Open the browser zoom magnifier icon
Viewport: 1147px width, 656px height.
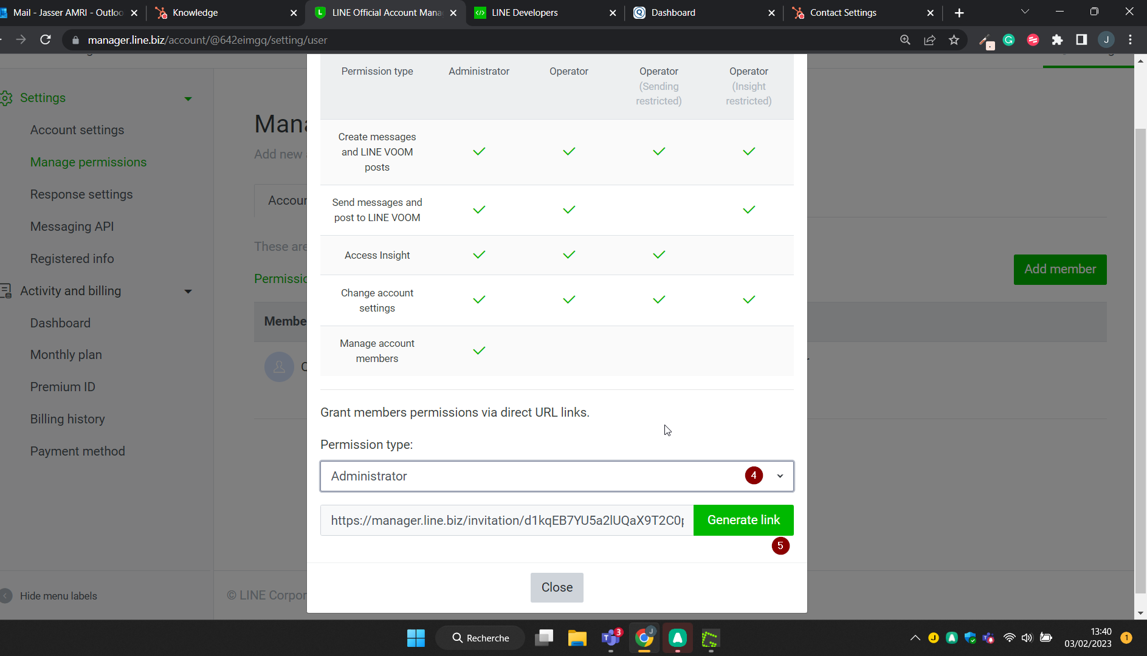[x=905, y=40]
